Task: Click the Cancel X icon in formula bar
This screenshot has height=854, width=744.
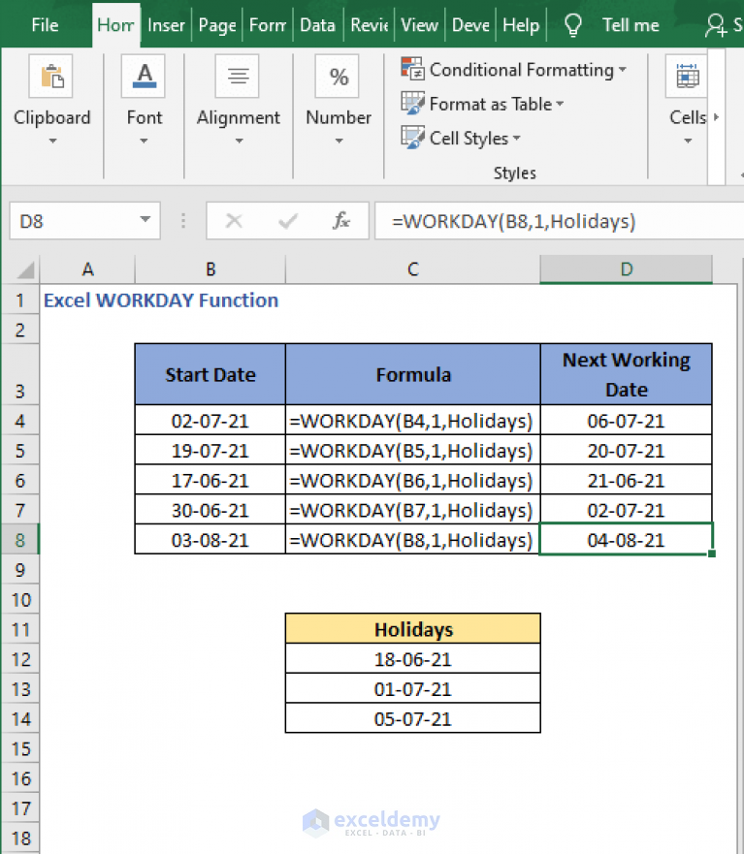Action: [234, 221]
